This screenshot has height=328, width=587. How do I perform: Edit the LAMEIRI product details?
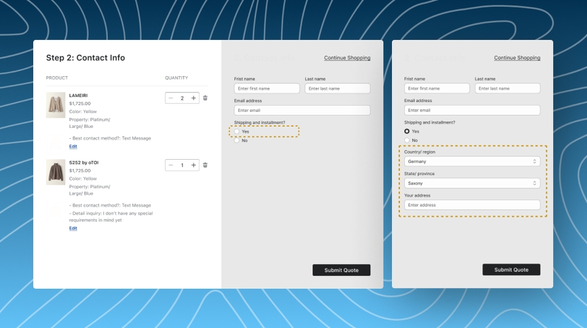tap(73, 147)
